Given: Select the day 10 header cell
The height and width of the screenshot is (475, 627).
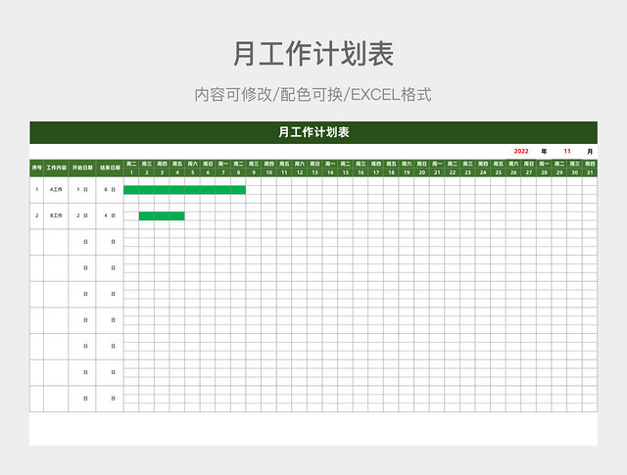Looking at the screenshot, I should 268,172.
